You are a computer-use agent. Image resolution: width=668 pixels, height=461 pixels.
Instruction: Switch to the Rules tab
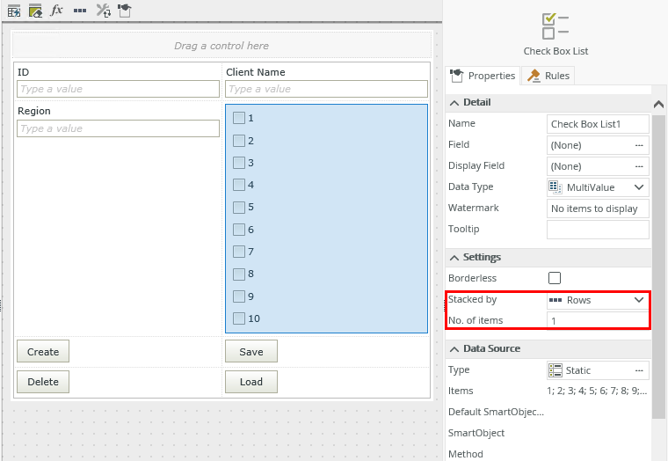coord(549,76)
